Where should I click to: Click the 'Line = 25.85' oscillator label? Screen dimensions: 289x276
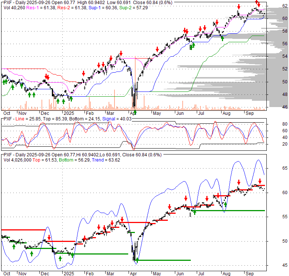click(x=28, y=119)
